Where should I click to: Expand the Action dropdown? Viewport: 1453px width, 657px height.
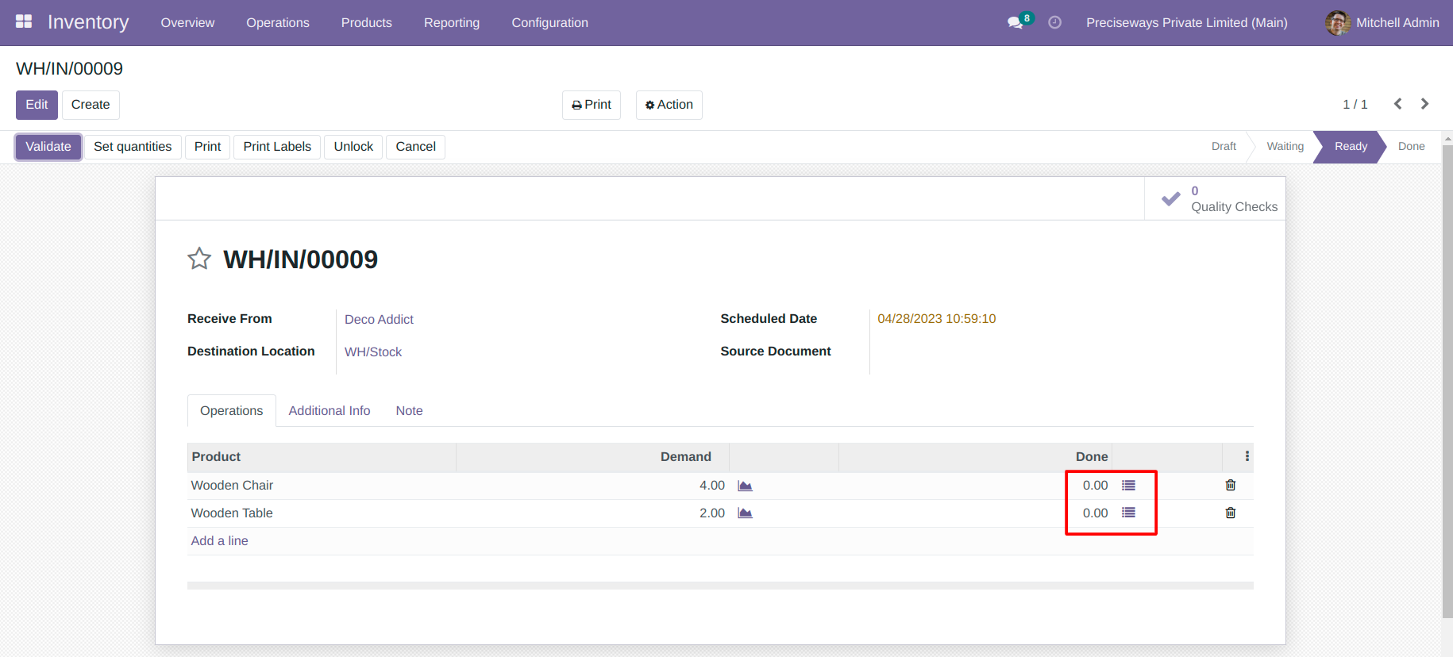coord(669,105)
